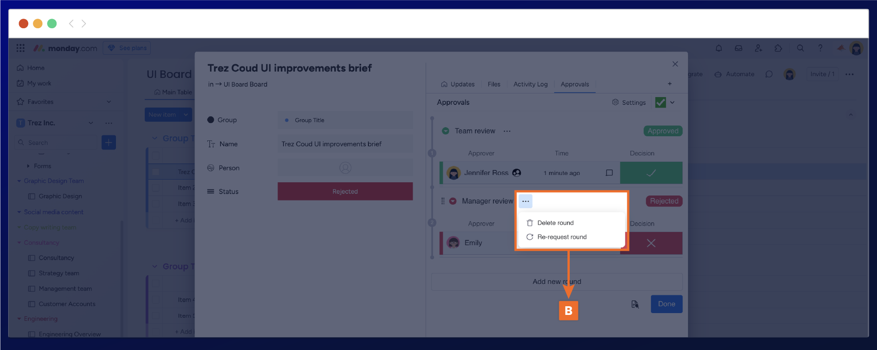
Task: Click the invite members person icon
Action: (x=758, y=48)
